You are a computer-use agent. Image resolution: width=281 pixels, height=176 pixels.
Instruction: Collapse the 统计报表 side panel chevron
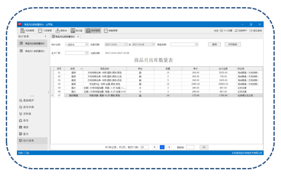click(x=45, y=37)
